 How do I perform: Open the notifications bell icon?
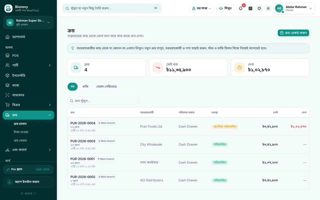tap(240, 8)
